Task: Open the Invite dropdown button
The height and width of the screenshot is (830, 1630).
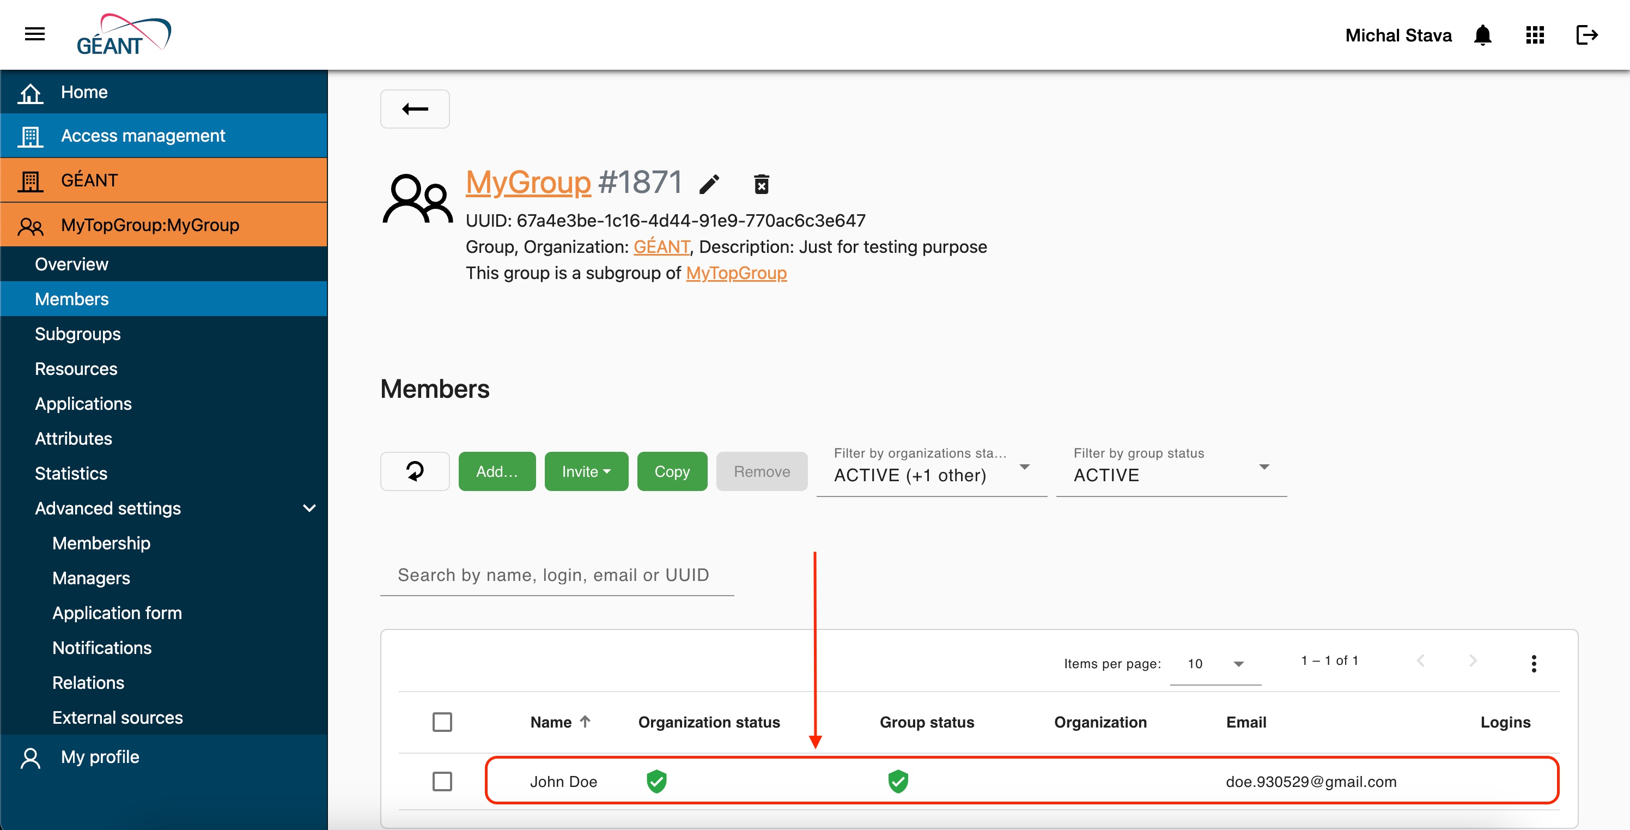Action: click(x=587, y=471)
